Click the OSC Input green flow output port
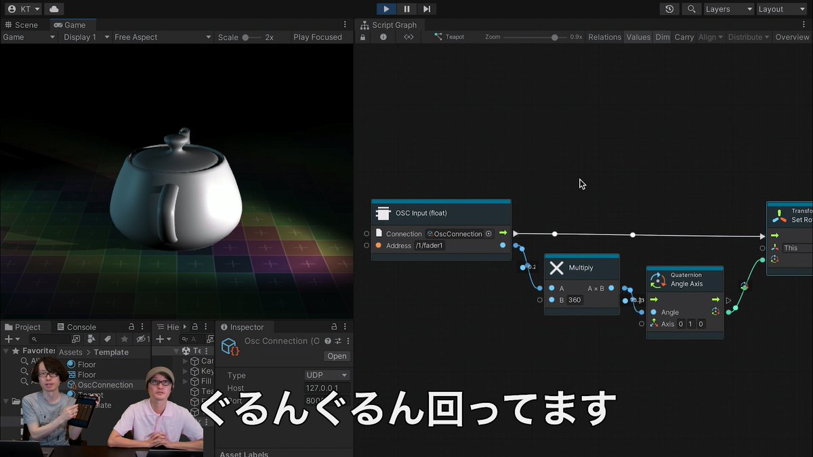813x457 pixels. point(503,234)
